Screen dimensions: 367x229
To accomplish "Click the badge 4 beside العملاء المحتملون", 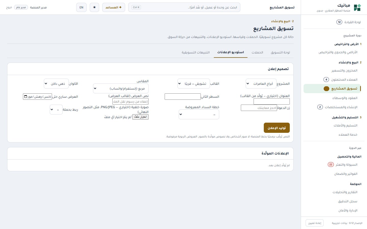I will pos(326,80).
